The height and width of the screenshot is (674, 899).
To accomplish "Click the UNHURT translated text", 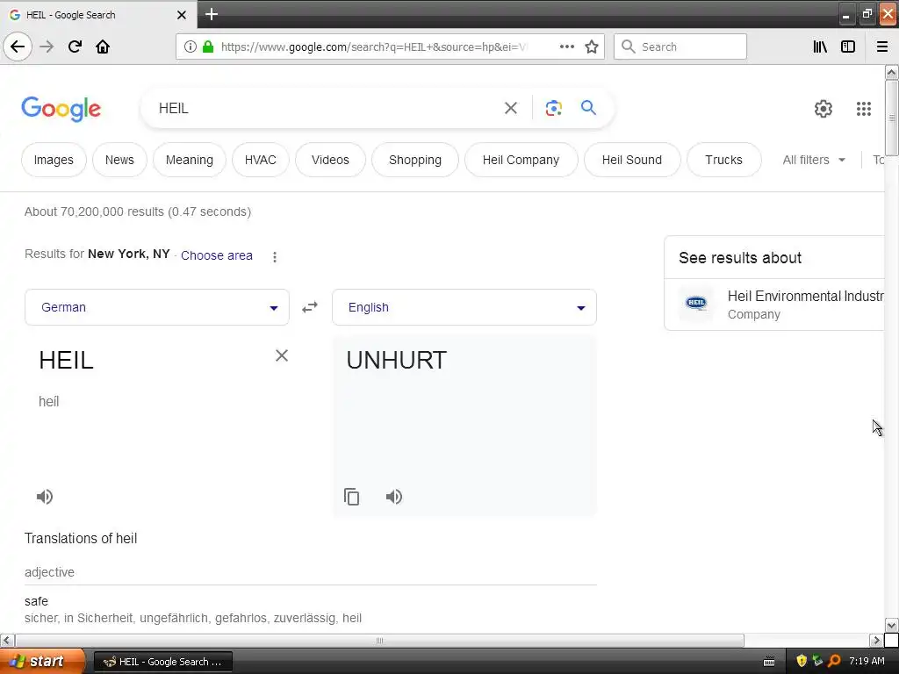I will (396, 361).
